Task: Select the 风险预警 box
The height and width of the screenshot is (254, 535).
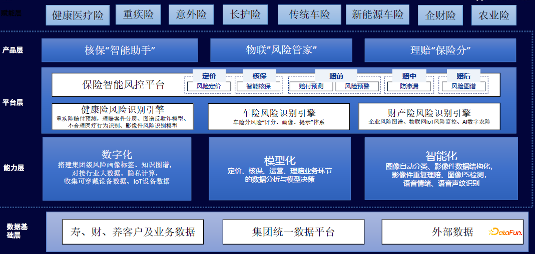Action: pyautogui.click(x=357, y=86)
